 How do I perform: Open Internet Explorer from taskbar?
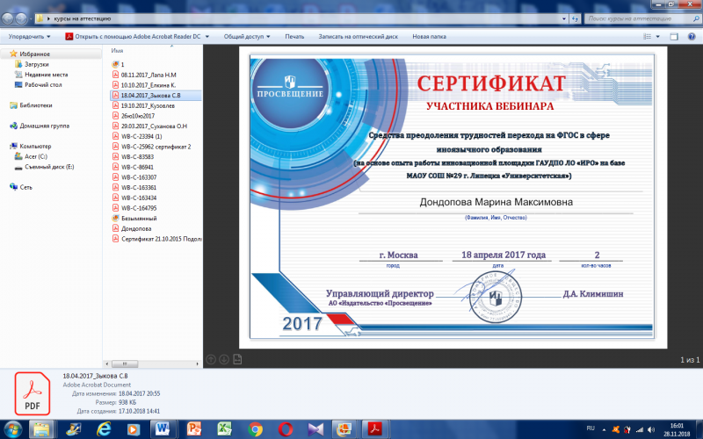[x=104, y=429]
